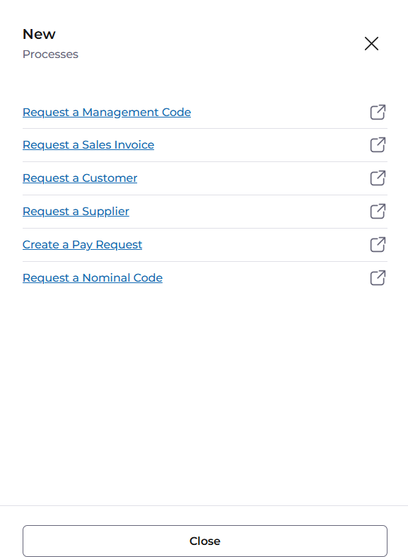
Task: Open Request a Sales Invoice link
Action: point(88,145)
